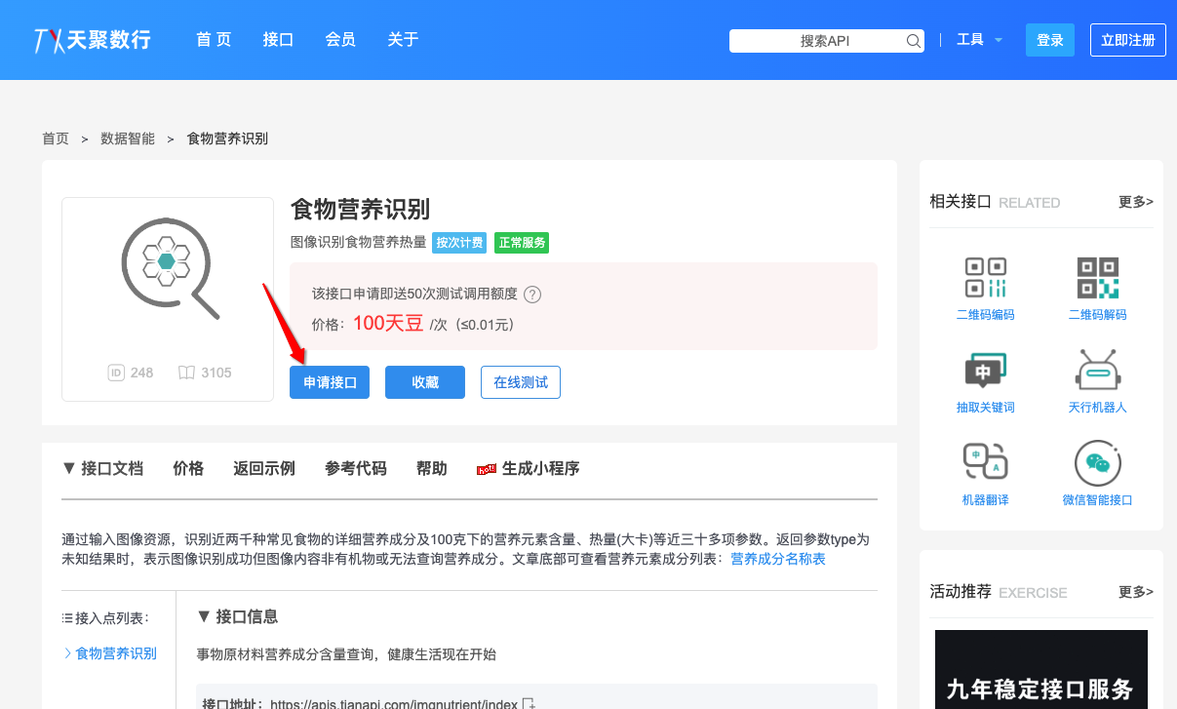Switch to the 参考代码 tab

[x=356, y=468]
